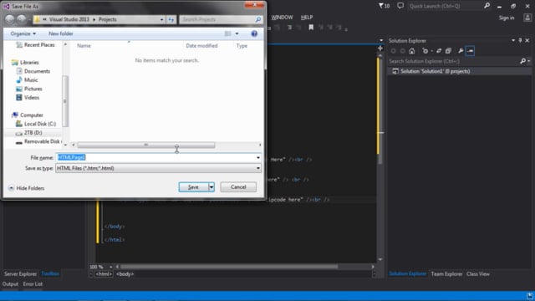
Task: Open the Error List tab
Action: (33, 284)
